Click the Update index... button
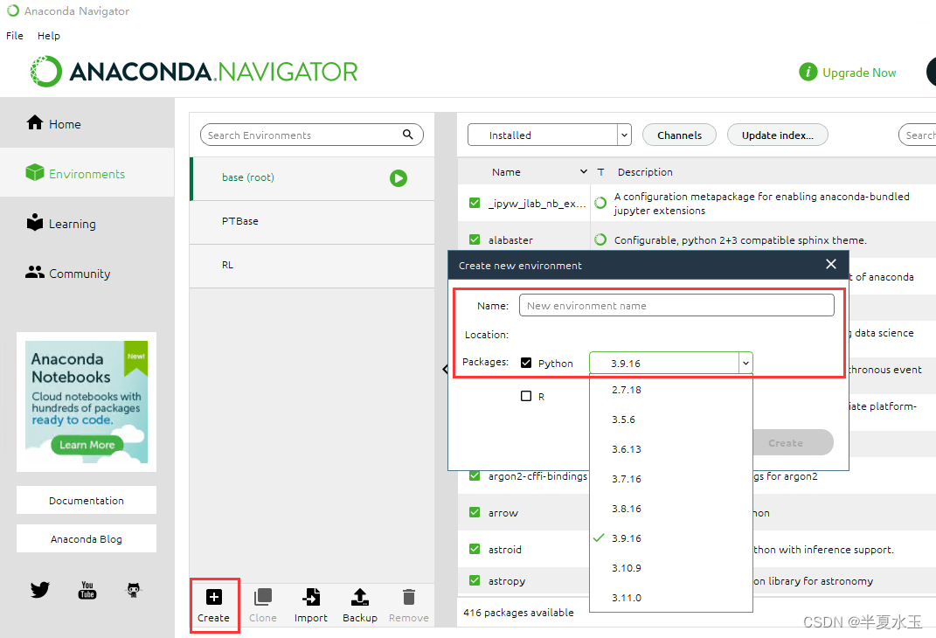This screenshot has height=638, width=936. click(x=777, y=135)
